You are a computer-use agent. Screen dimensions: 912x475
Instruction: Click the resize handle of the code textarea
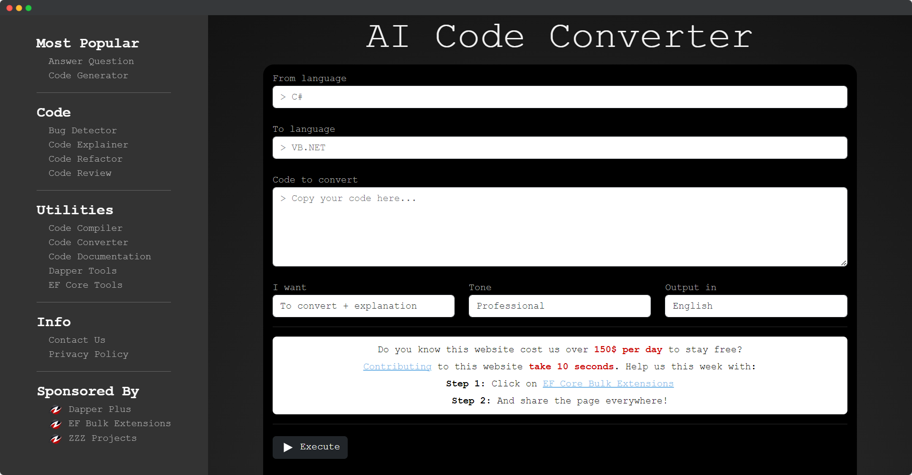tap(844, 262)
